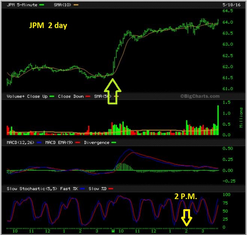Click the 75 stochastic axis label
Viewport: 247px width, 235px height.
(225, 203)
